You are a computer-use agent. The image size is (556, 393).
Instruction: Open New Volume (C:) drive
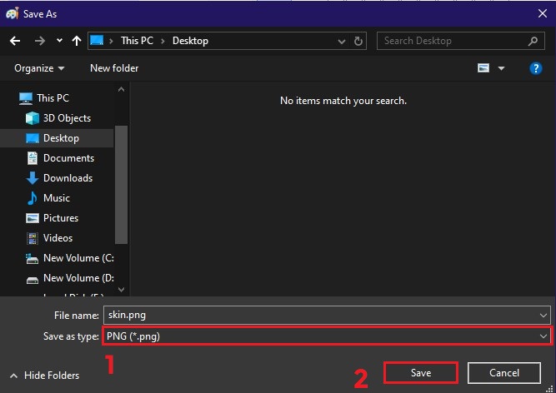[x=70, y=258]
